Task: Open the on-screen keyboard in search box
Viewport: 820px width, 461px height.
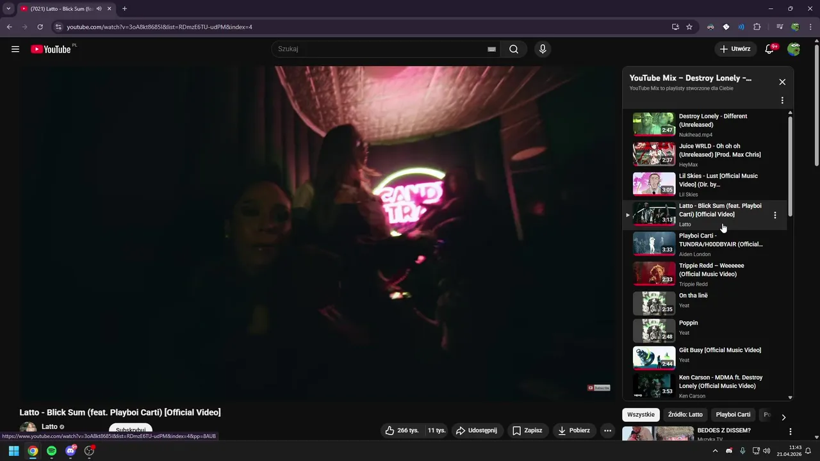Action: click(x=491, y=49)
